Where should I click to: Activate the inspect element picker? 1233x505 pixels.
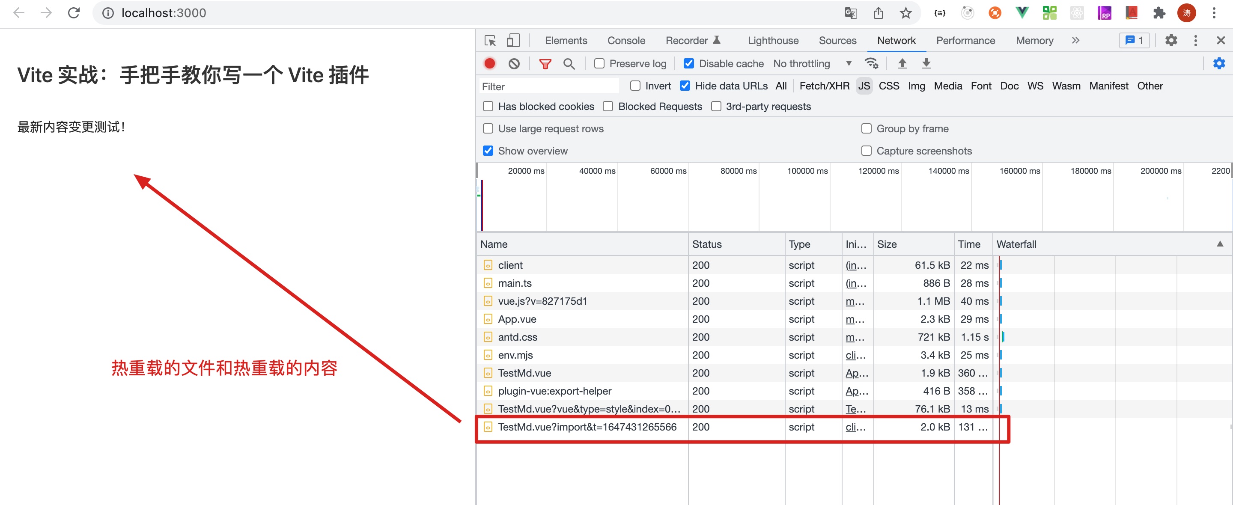490,41
